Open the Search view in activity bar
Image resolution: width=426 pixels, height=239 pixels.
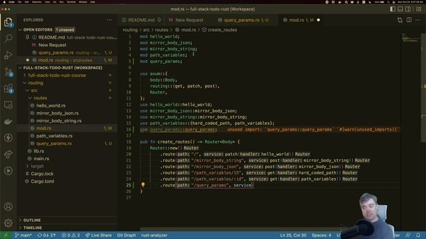[8, 39]
